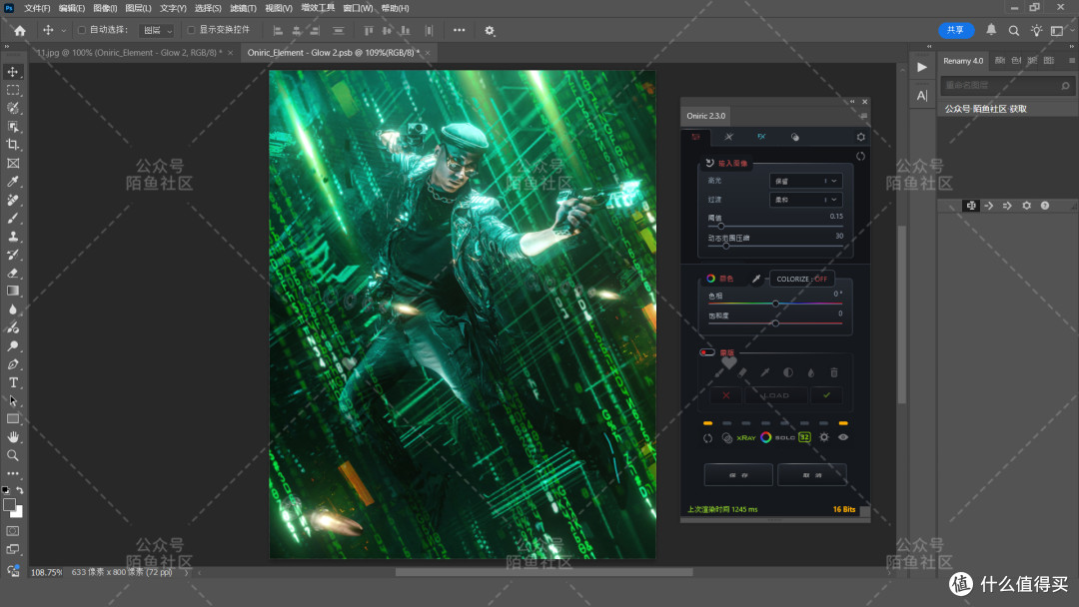Select the Crop tool
This screenshot has width=1079, height=607.
pos(12,145)
